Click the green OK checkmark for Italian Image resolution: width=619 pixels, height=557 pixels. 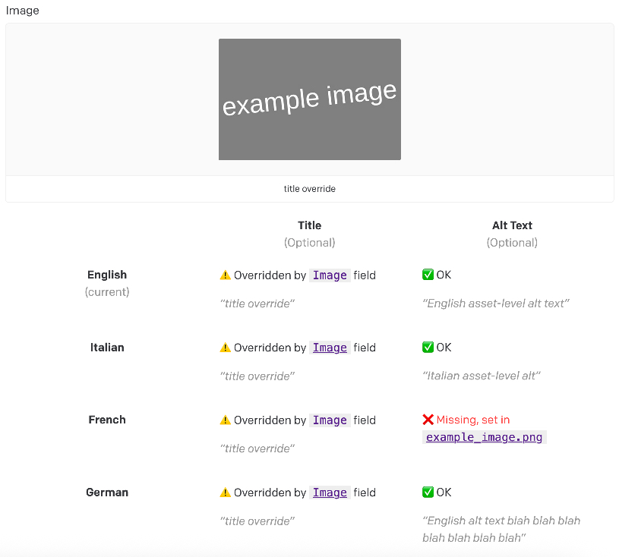[428, 348]
